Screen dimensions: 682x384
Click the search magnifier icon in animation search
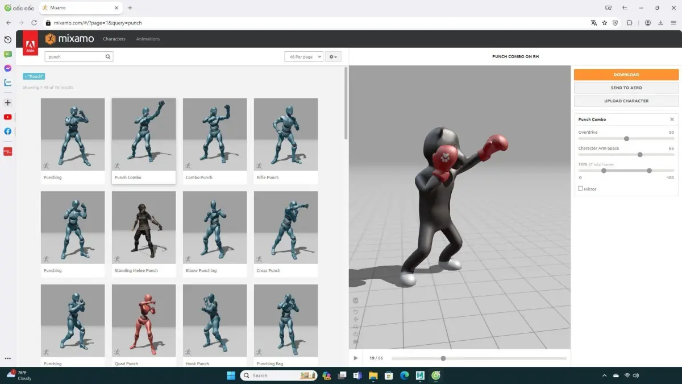(108, 57)
